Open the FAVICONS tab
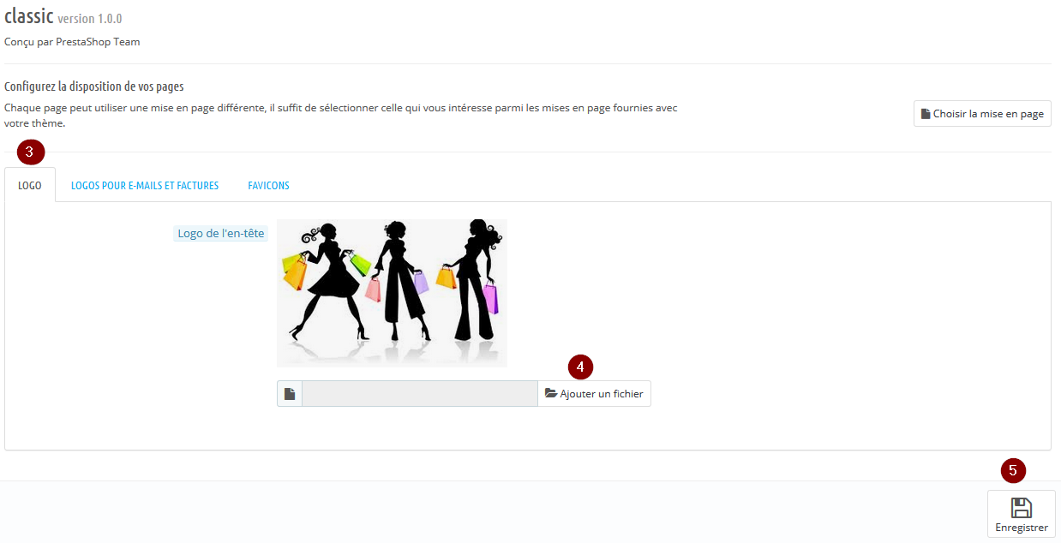 click(x=269, y=185)
